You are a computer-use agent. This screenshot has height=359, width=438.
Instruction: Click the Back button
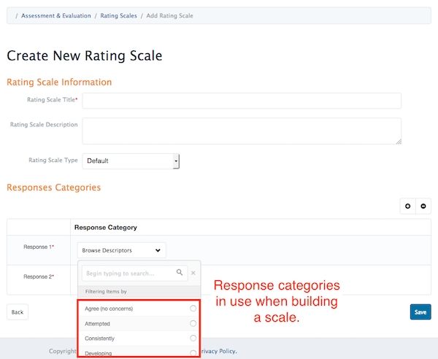(18, 312)
